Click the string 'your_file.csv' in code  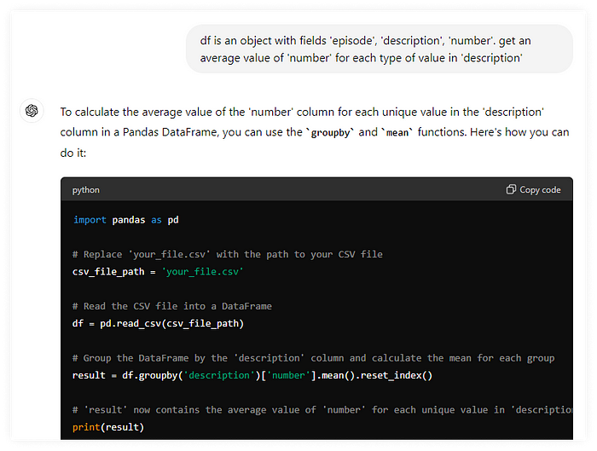[203, 272]
